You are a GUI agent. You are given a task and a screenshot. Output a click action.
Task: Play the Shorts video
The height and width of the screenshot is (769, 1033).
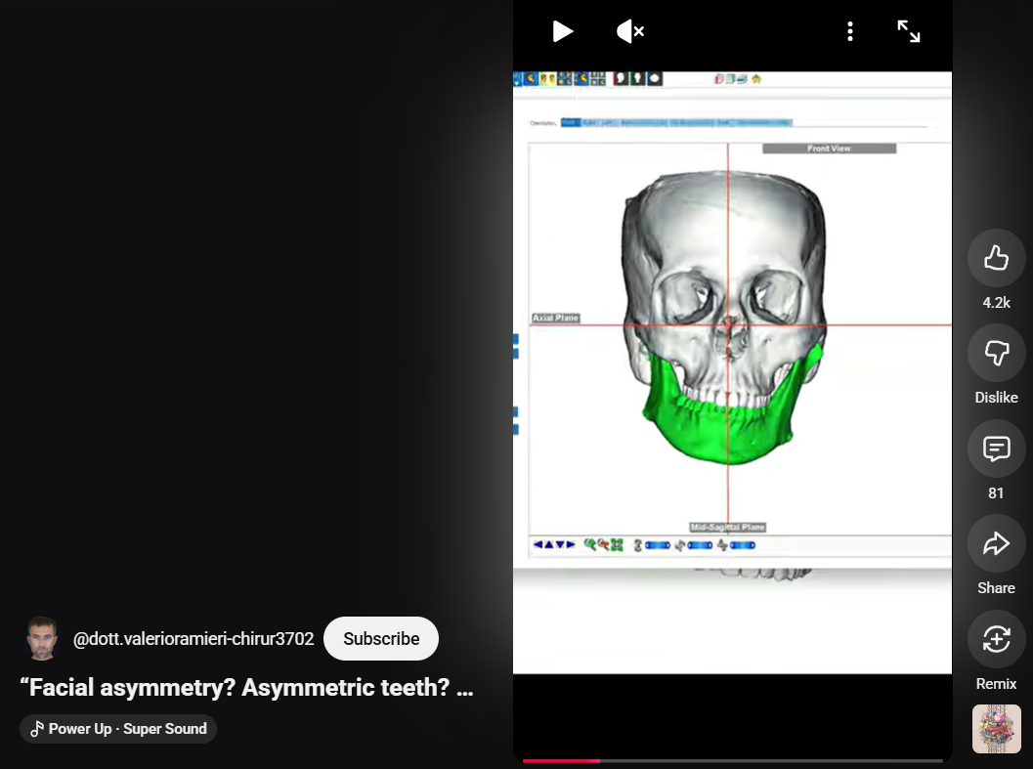pos(562,31)
